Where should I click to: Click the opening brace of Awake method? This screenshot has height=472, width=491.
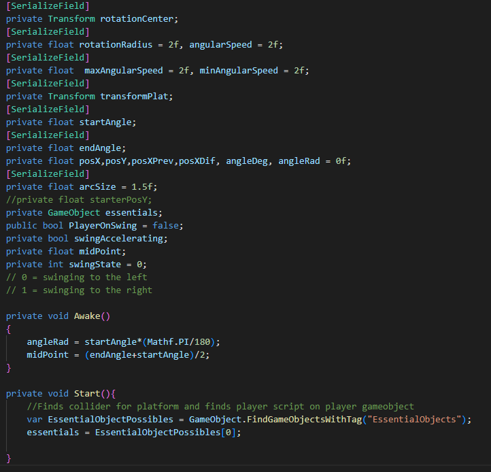[8, 329]
